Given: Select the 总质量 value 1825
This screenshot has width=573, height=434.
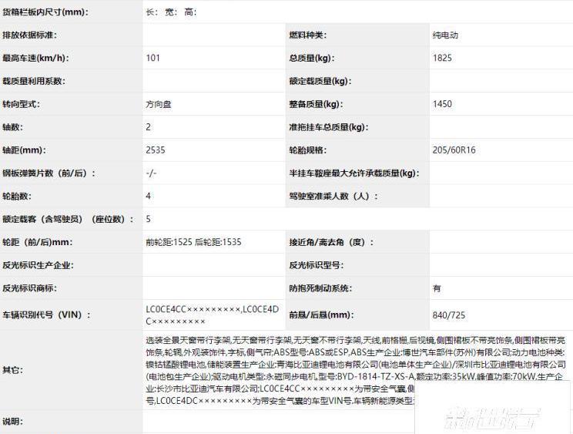Looking at the screenshot, I should 442,58.
